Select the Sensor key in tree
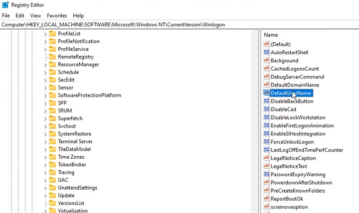This screenshot has width=359, height=213. pyautogui.click(x=65, y=88)
